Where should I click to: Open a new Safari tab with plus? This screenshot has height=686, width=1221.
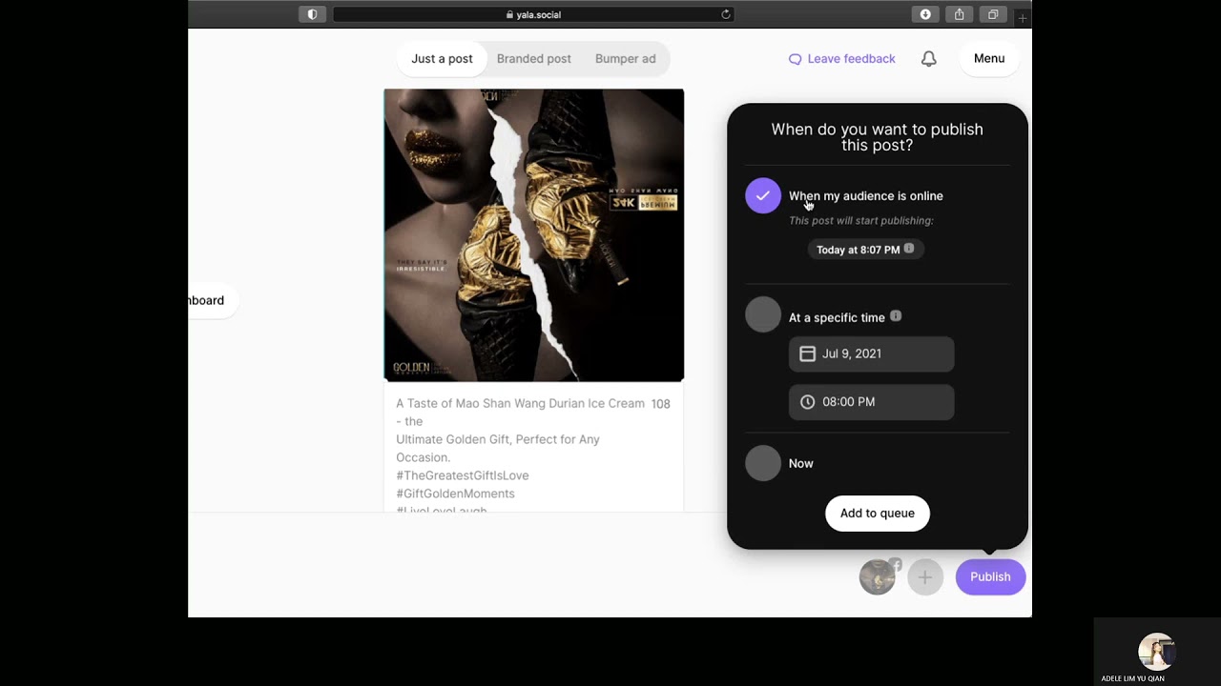1022,17
